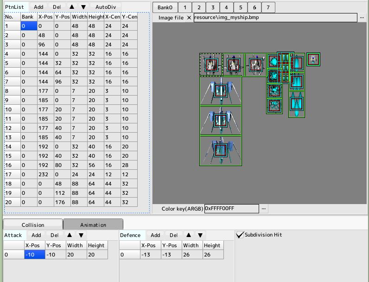Add a new pattern to PtnList

(38, 7)
